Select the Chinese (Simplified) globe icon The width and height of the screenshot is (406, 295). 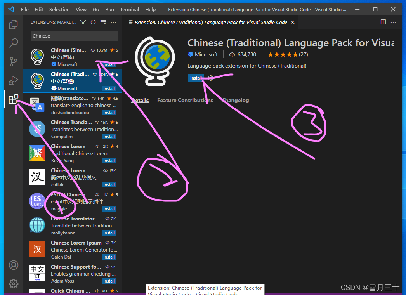37,56
